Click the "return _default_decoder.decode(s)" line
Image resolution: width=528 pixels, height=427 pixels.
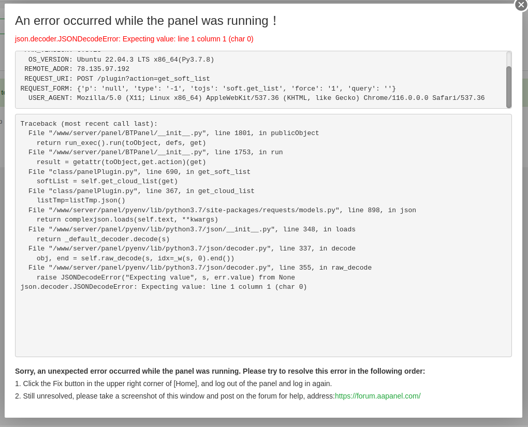pyautogui.click(x=103, y=239)
